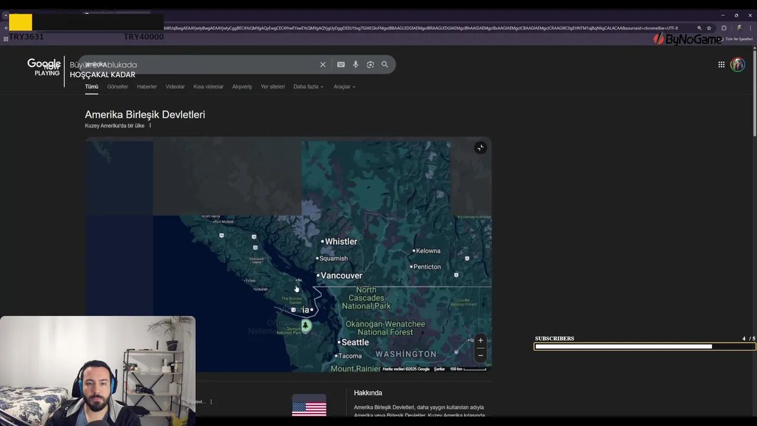Click Vancouver label on the map
The image size is (757, 426).
click(341, 276)
